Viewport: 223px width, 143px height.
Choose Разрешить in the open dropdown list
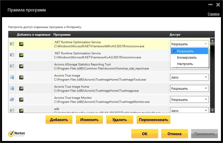[189, 51]
